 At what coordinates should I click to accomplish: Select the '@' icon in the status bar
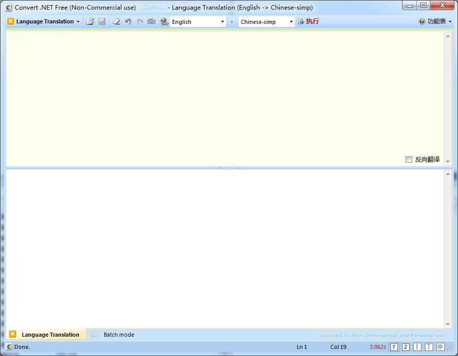tap(440, 347)
